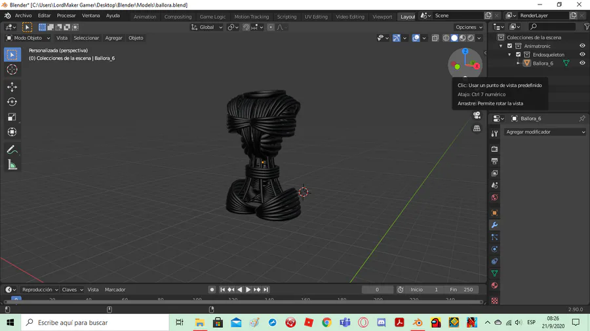Hide Endosqueleton collection with eye icon
The height and width of the screenshot is (331, 590).
pyautogui.click(x=582, y=54)
